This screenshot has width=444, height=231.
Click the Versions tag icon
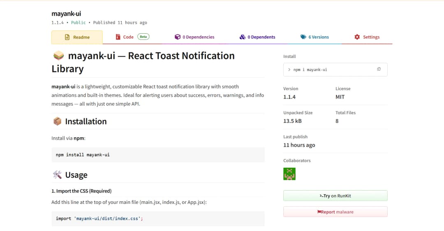point(303,37)
